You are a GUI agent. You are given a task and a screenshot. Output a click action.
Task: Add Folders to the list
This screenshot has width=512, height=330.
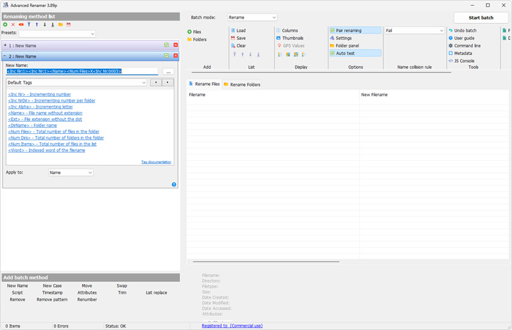pyautogui.click(x=197, y=40)
